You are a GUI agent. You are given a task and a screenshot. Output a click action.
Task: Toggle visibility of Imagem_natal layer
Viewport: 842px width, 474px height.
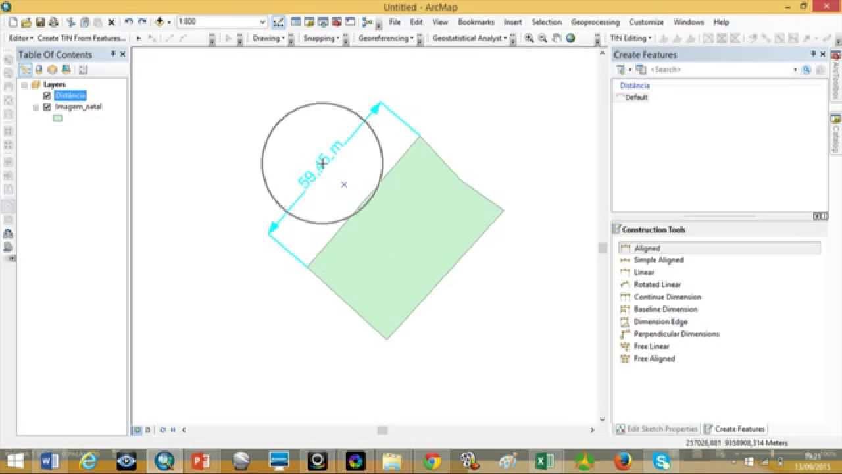(47, 107)
